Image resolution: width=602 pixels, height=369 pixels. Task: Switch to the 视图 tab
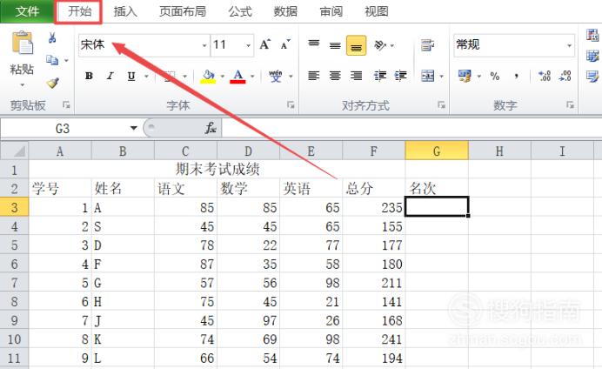[x=376, y=11]
